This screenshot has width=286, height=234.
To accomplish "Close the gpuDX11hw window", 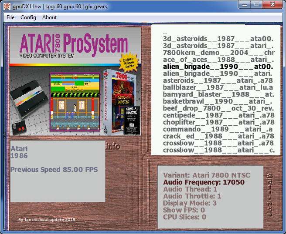I will click(272, 4).
